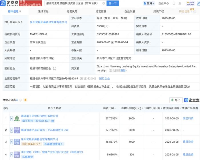Expand row 4 明阳鹭晟 plus toggle
The image size is (200, 160).
point(11,155)
